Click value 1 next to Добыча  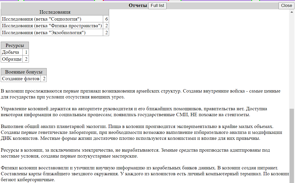(26, 52)
